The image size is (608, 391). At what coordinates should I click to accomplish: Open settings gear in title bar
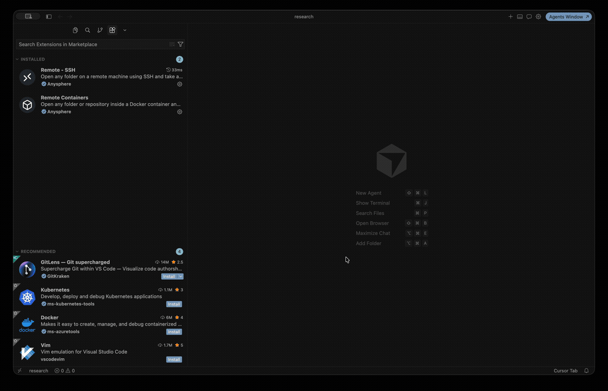click(x=538, y=16)
